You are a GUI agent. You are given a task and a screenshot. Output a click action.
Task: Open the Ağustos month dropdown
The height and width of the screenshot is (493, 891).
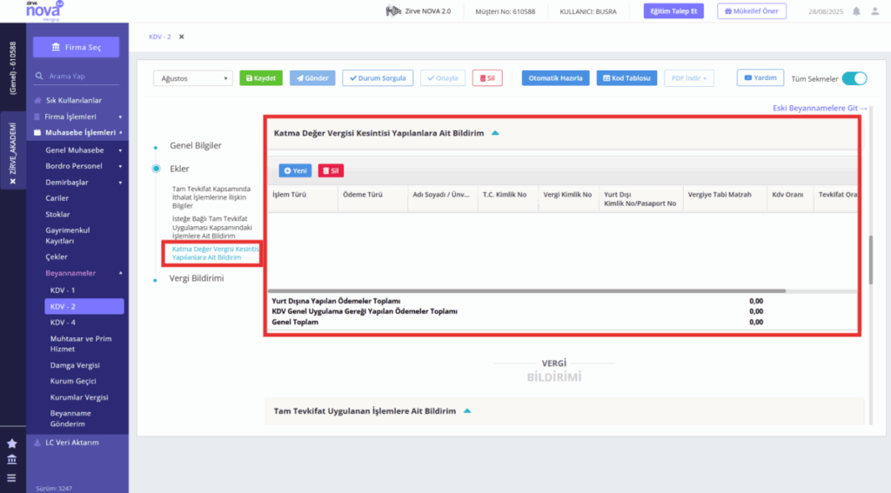[193, 78]
